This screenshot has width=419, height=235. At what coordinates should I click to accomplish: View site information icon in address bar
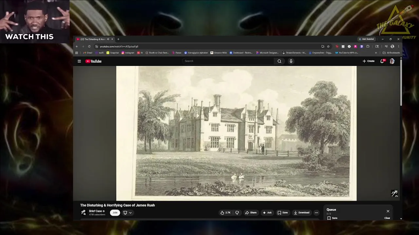97,46
